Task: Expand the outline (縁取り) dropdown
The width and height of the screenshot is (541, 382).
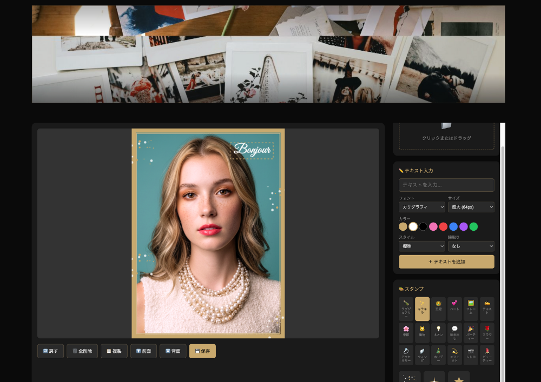Action: [471, 246]
